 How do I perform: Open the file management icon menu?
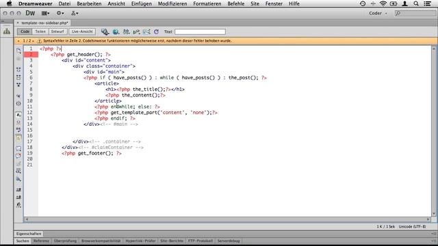[126, 32]
